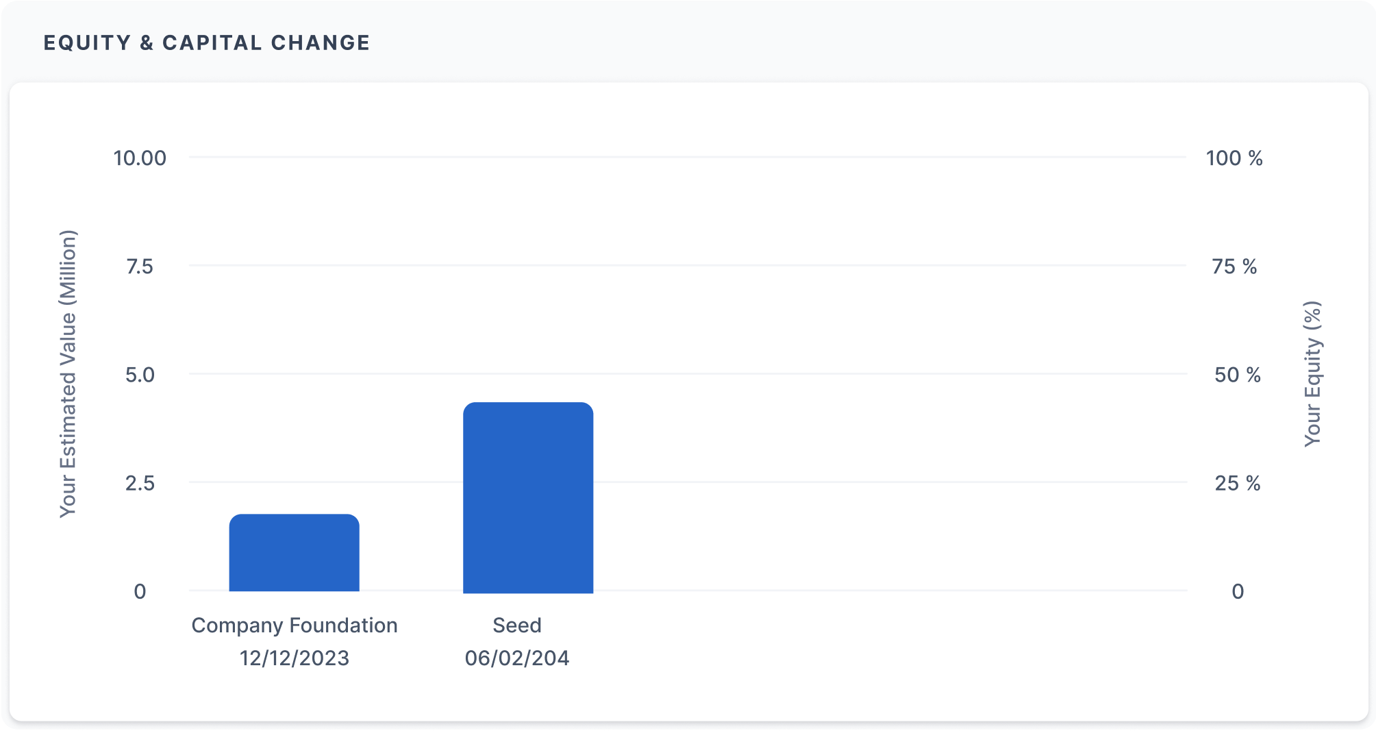This screenshot has height=731, width=1376.
Task: Click the Company Foundation bar in chart
Action: coord(294,552)
